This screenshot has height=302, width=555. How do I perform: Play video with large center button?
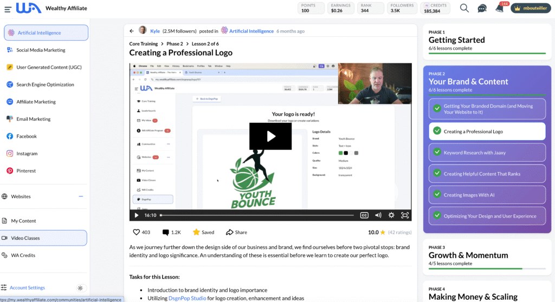(x=270, y=136)
